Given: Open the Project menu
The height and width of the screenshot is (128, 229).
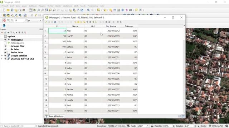Looking at the screenshot, I should (5, 6).
